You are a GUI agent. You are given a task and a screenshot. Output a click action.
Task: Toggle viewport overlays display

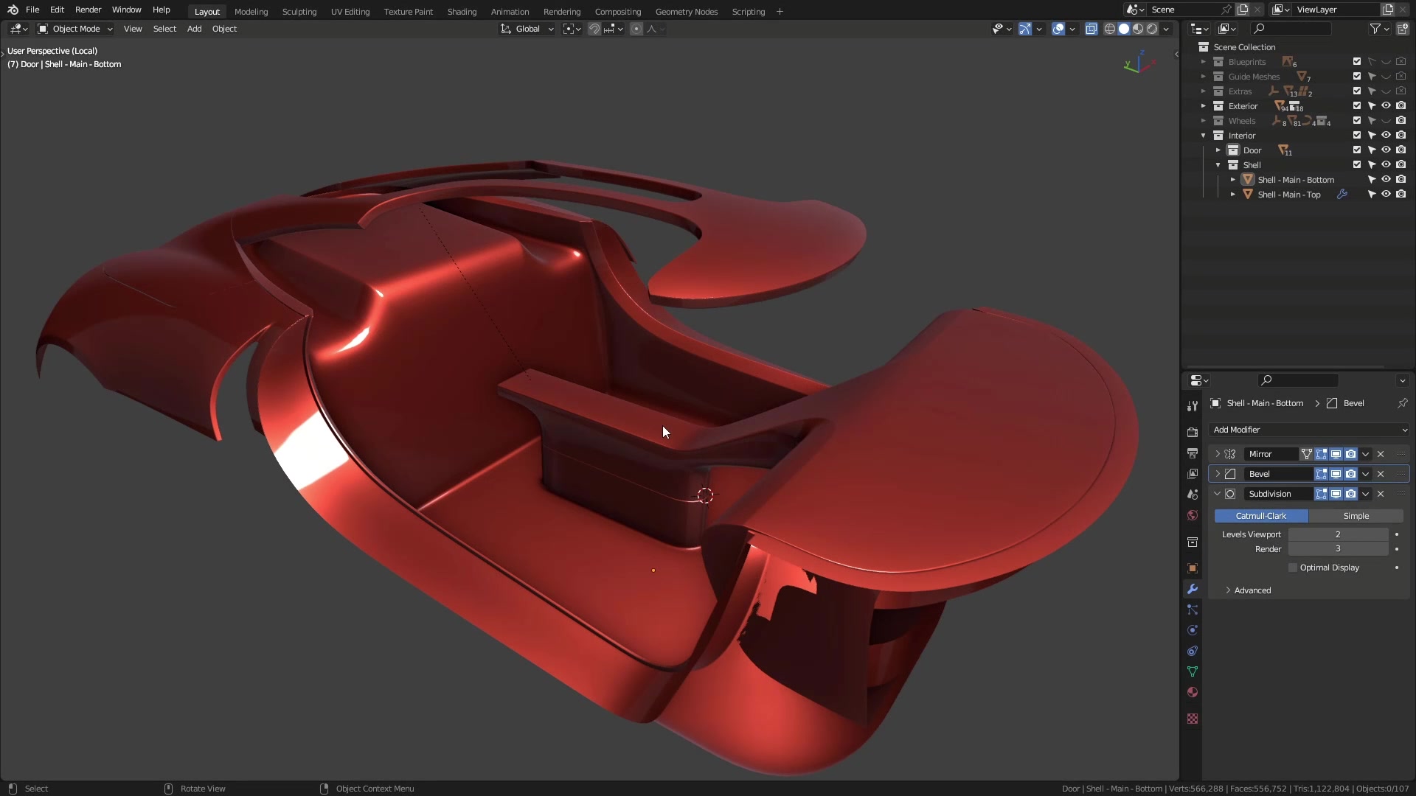click(x=1058, y=29)
